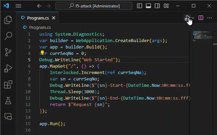
Task: Toggle the secondary side bar
Action: point(156,6)
